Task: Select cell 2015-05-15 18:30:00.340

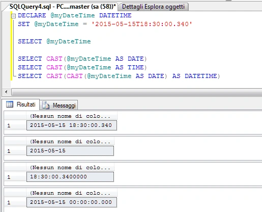Action: (x=72, y=125)
